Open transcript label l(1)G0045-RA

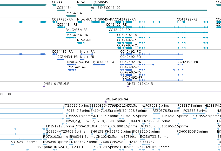(104, 19)
